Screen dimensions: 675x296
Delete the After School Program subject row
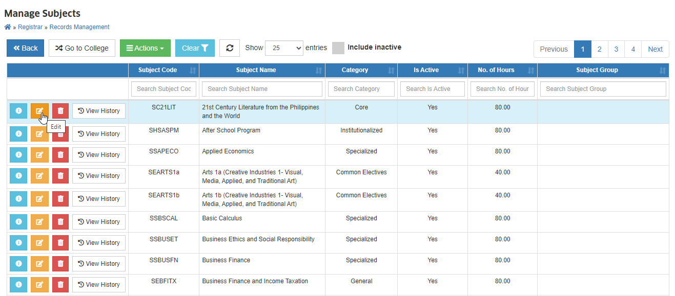[60, 134]
